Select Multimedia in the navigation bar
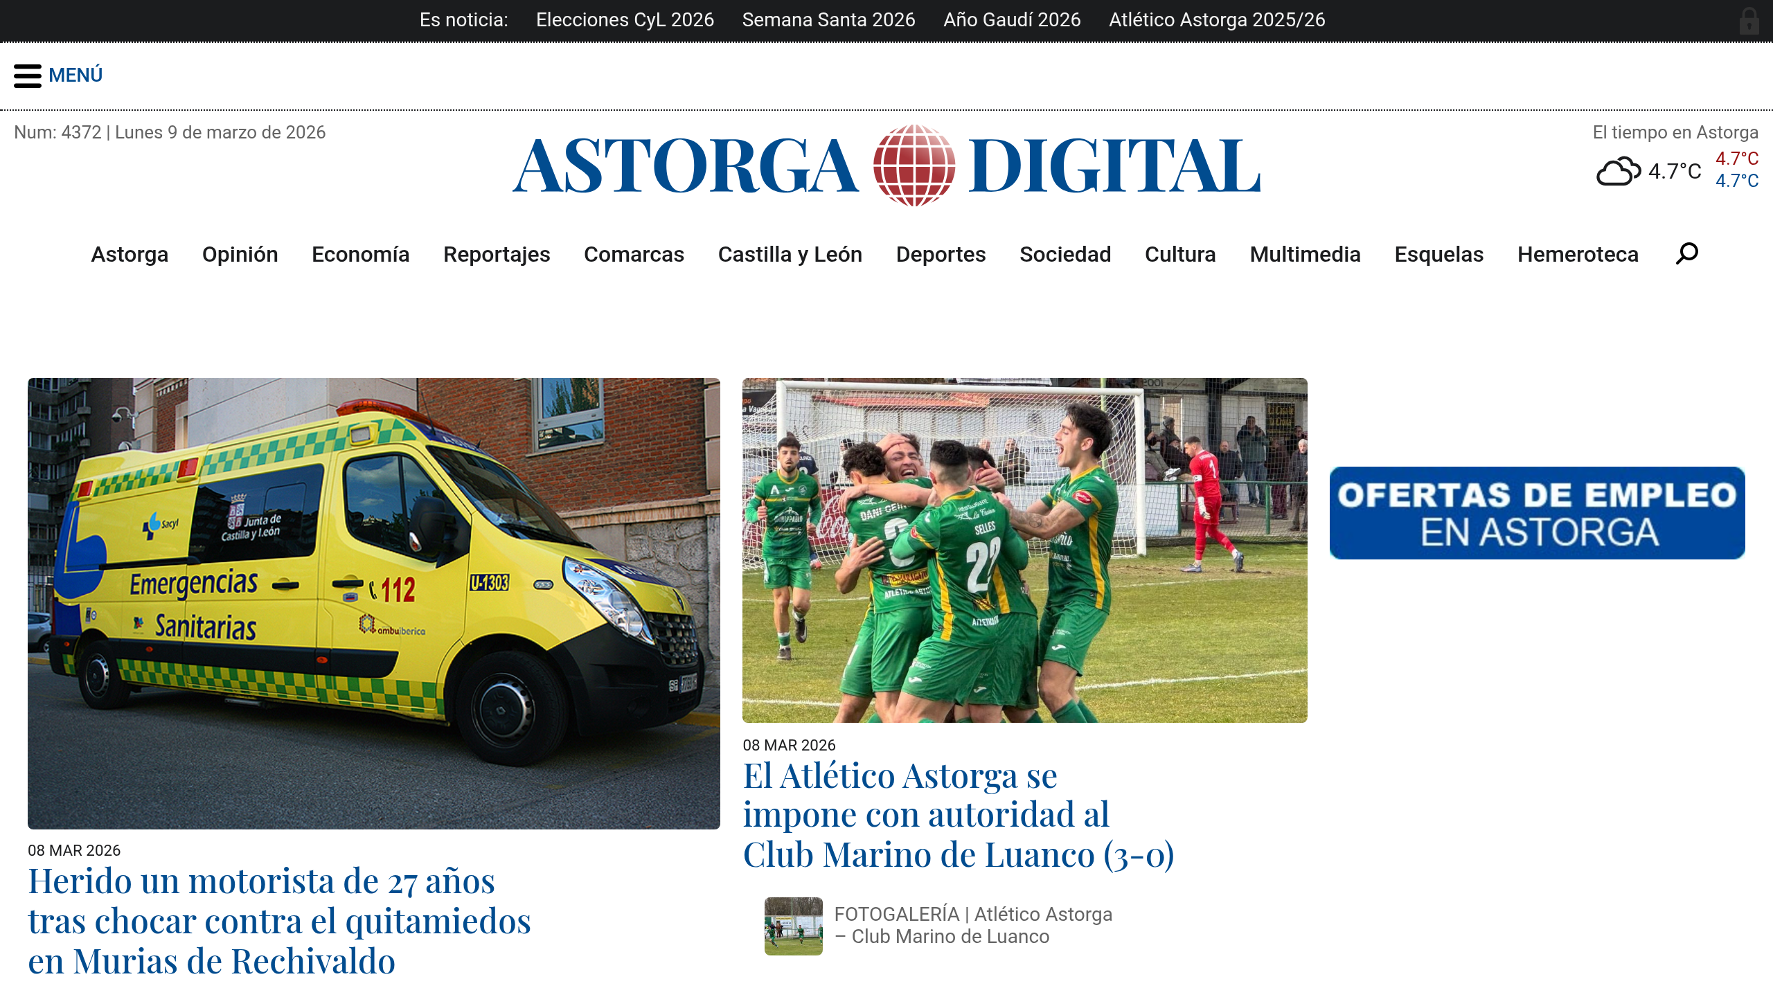The image size is (1773, 997). pos(1305,254)
